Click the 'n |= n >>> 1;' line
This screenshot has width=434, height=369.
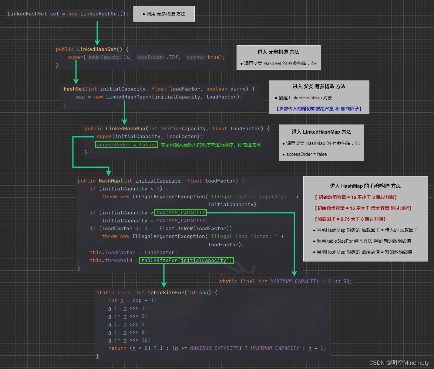pos(128,308)
